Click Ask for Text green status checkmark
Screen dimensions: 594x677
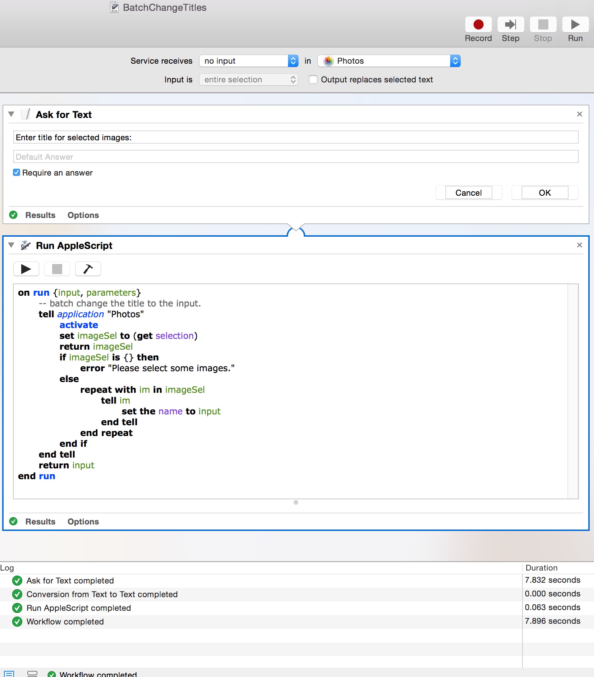[13, 215]
